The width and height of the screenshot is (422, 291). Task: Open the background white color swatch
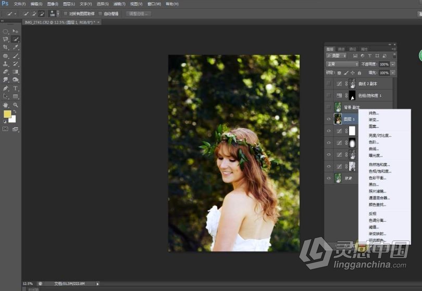point(13,120)
